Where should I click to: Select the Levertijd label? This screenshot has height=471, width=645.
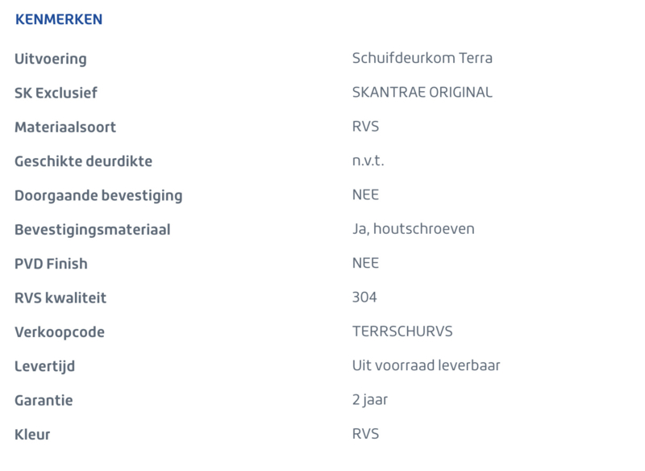point(45,366)
